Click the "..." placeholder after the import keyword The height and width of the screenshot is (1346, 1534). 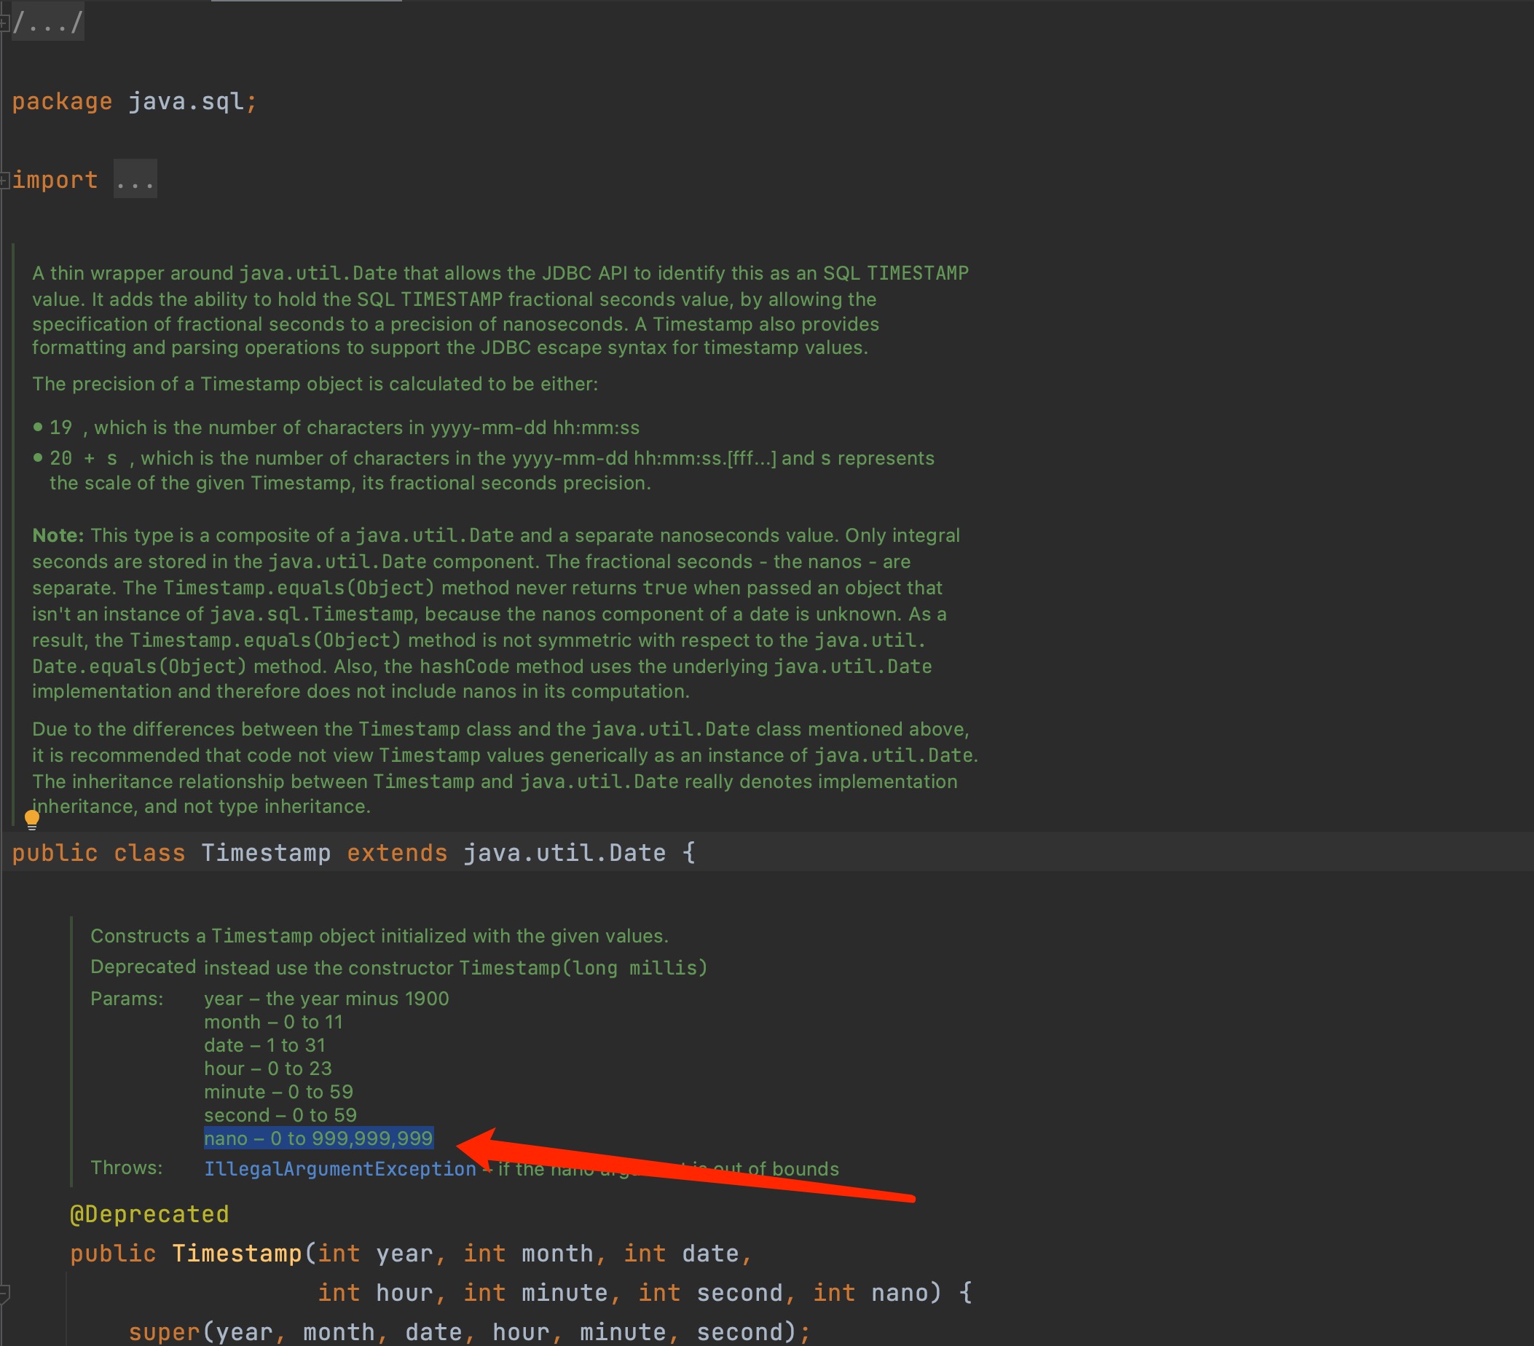coord(135,178)
